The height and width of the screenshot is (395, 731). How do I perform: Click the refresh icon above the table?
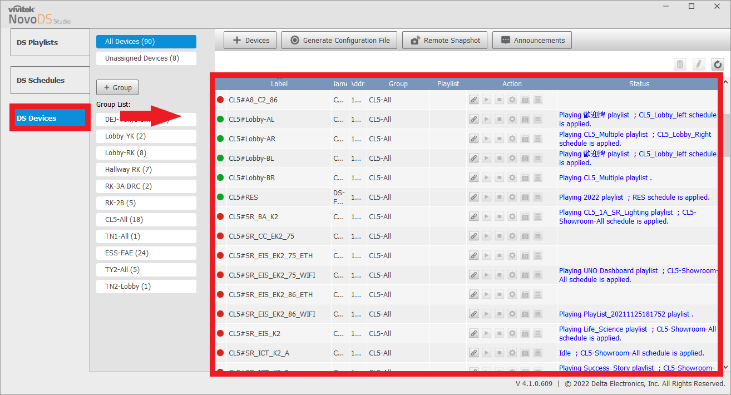tap(718, 65)
